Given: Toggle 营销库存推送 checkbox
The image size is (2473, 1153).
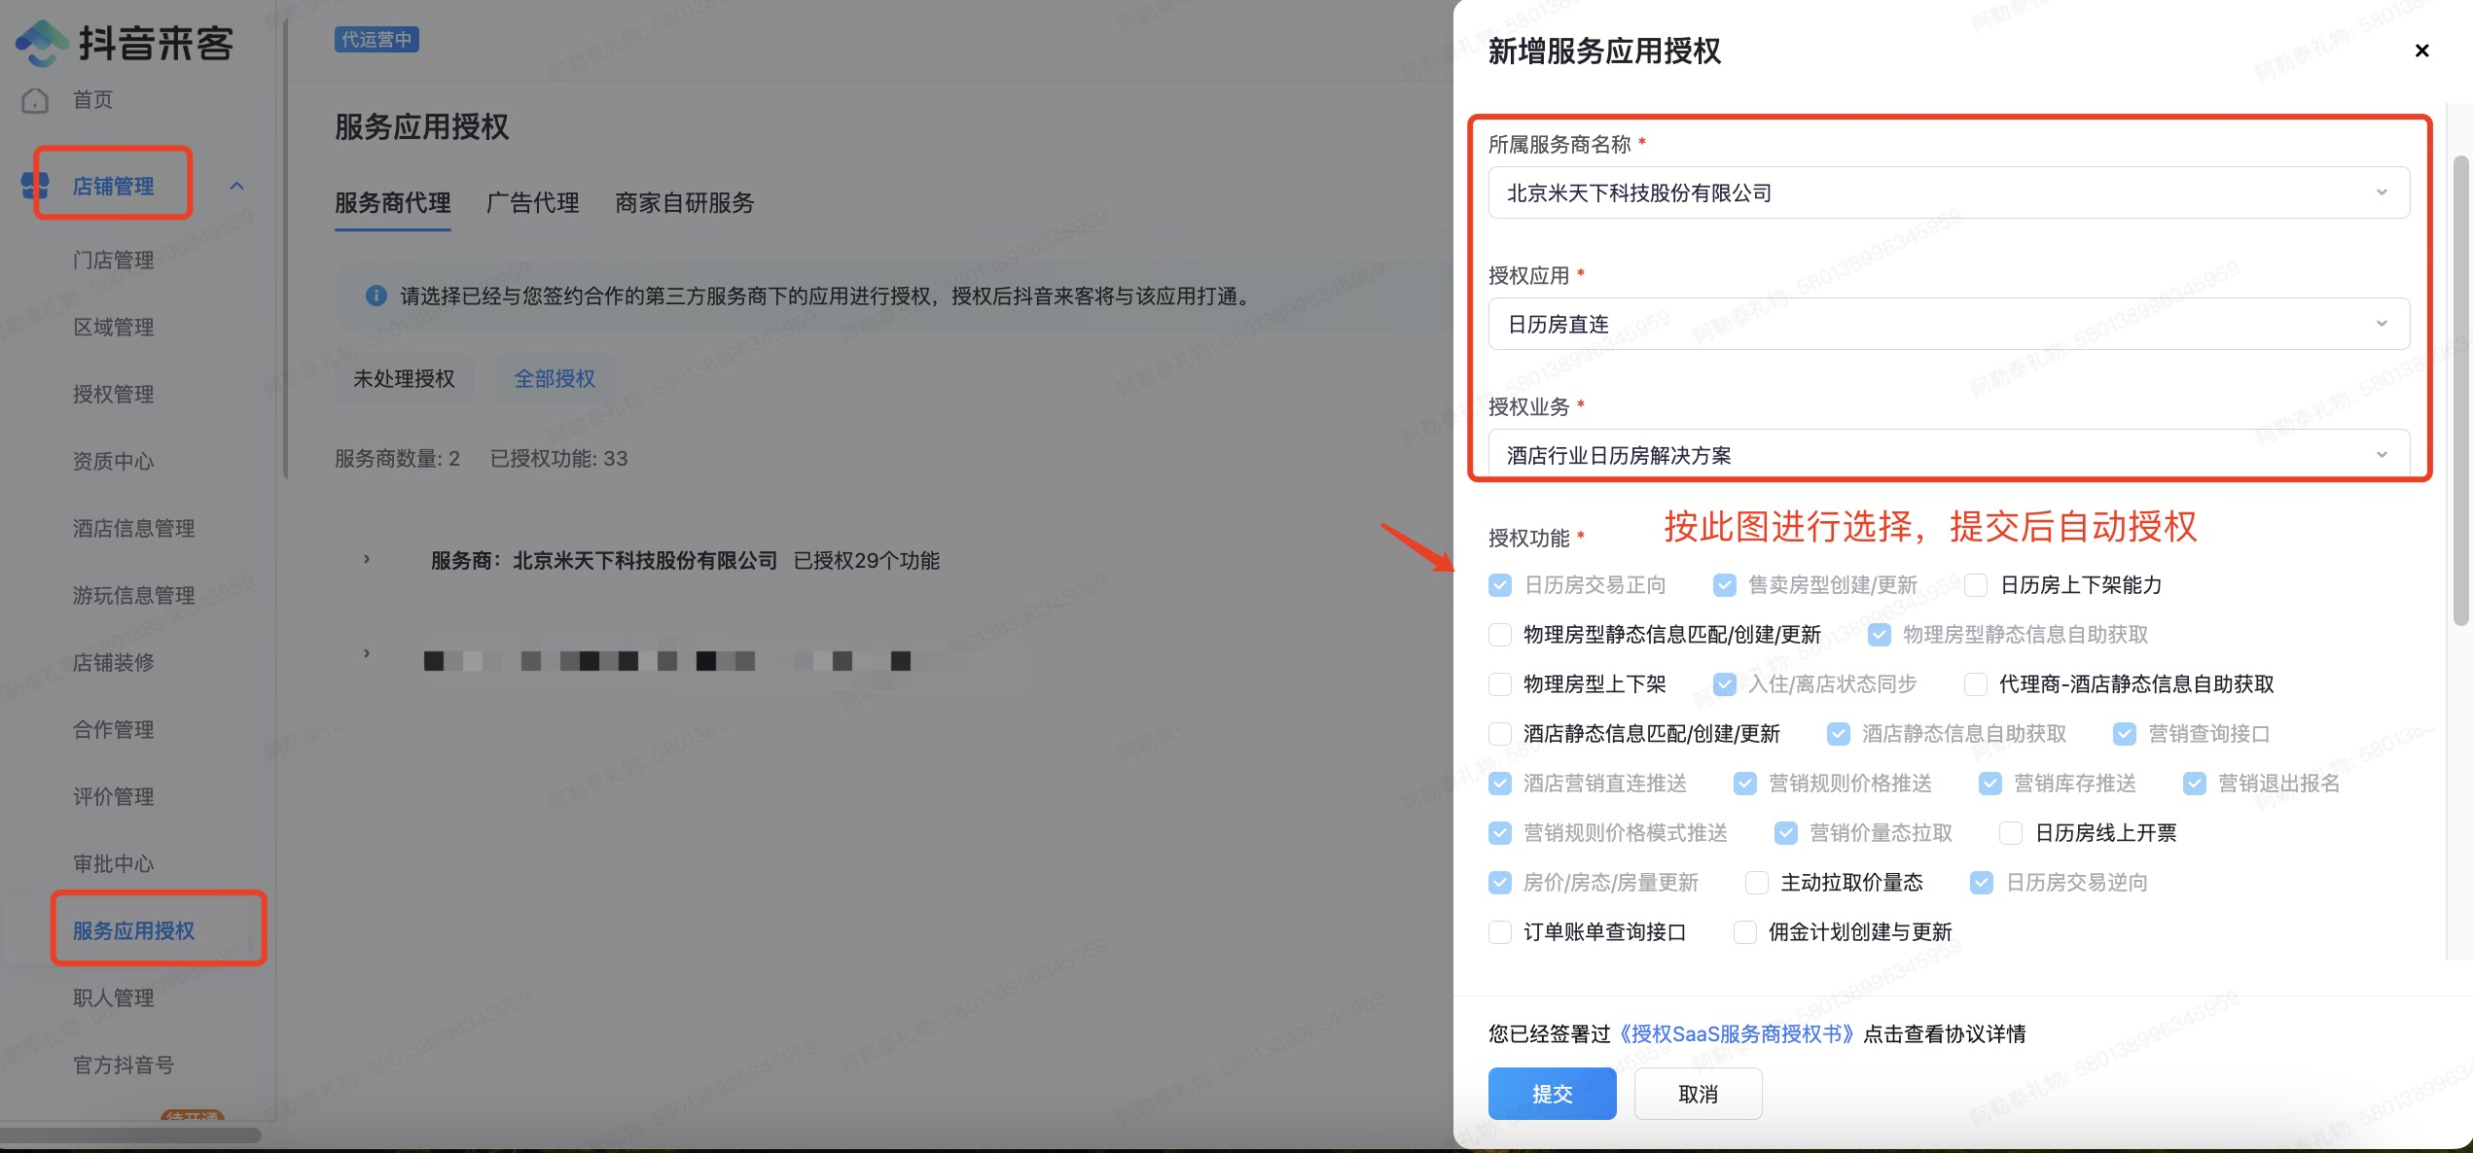Looking at the screenshot, I should click(1990, 784).
